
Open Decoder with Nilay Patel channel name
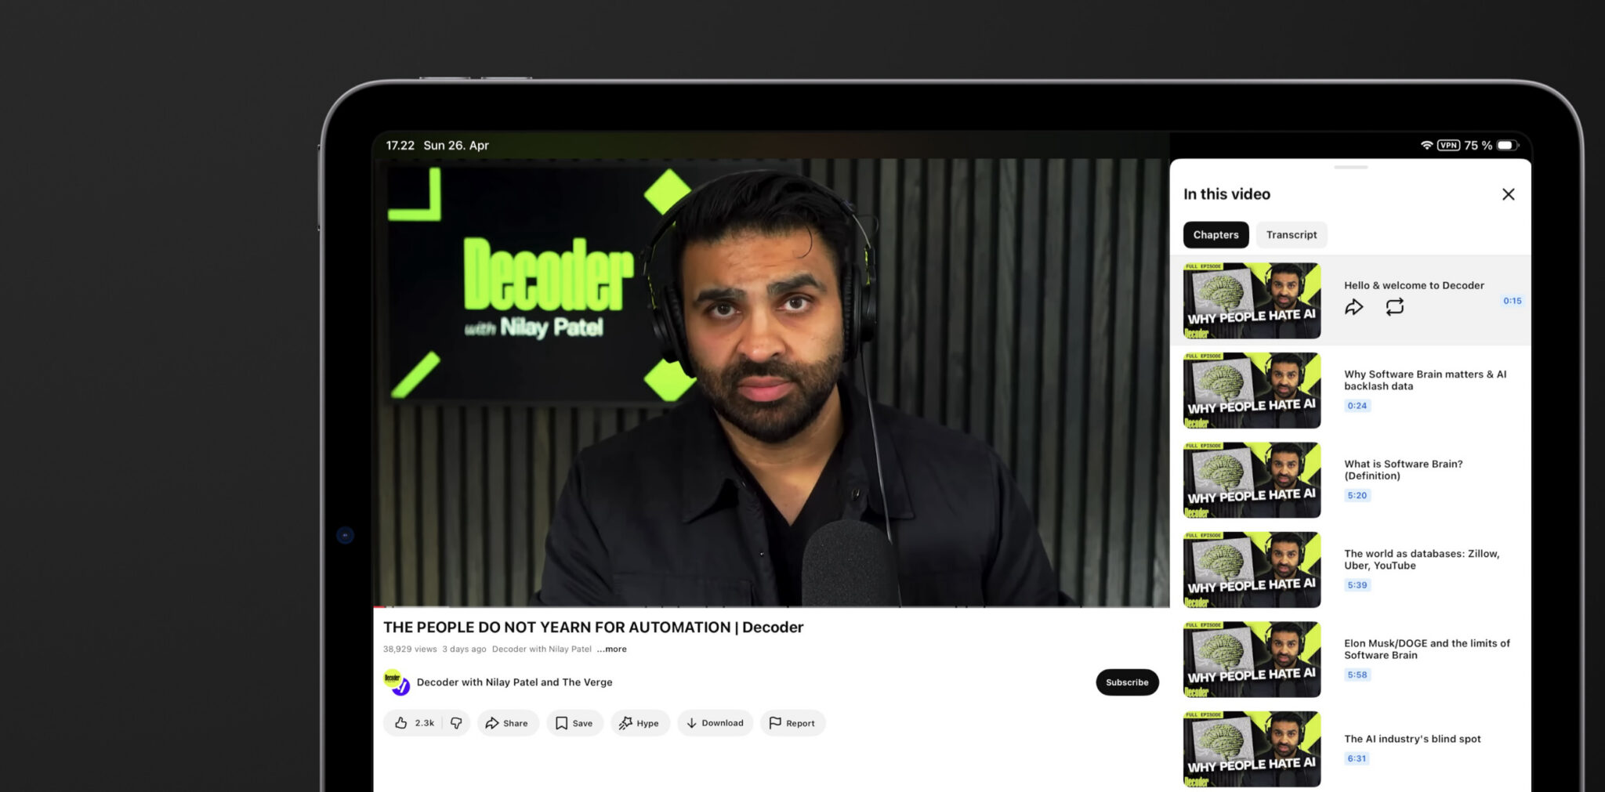click(x=514, y=682)
